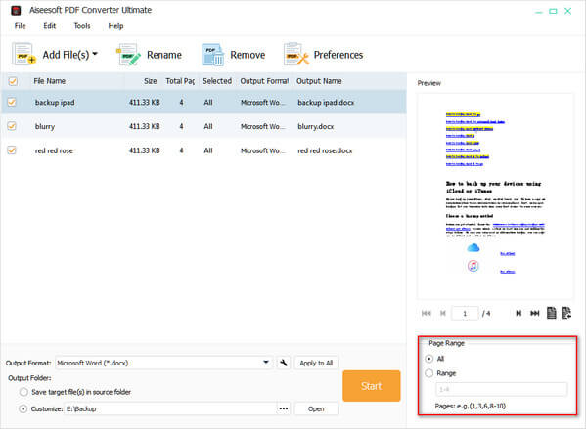Open the Edit menu
586x429 pixels.
[x=49, y=26]
